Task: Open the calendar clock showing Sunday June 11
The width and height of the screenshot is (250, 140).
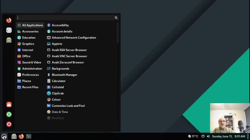Action: pos(229,136)
